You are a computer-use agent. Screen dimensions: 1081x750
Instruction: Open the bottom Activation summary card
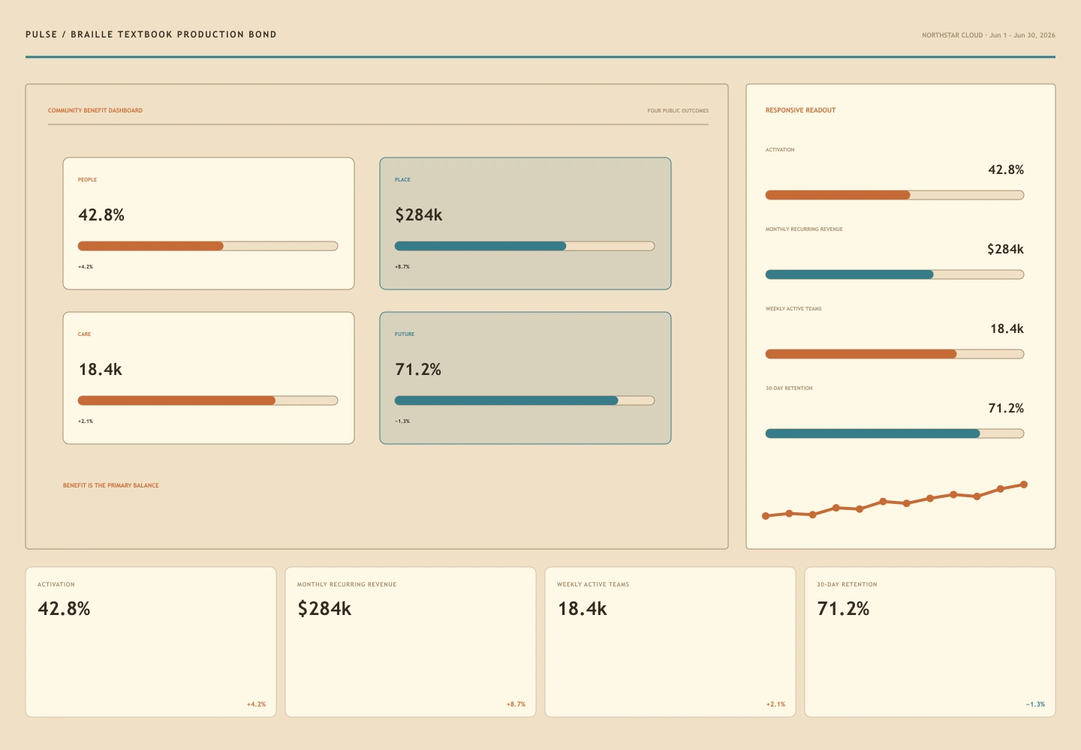coord(151,642)
